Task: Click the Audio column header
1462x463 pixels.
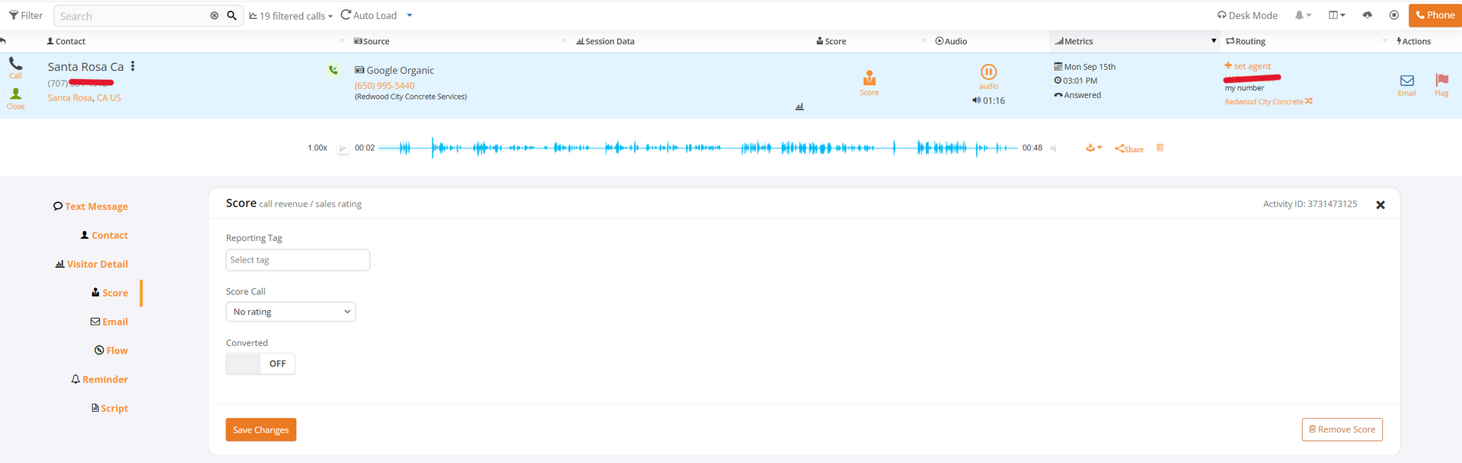Action: [951, 41]
